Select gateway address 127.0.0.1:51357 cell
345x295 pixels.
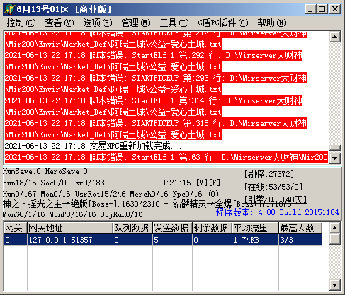(x=70, y=240)
